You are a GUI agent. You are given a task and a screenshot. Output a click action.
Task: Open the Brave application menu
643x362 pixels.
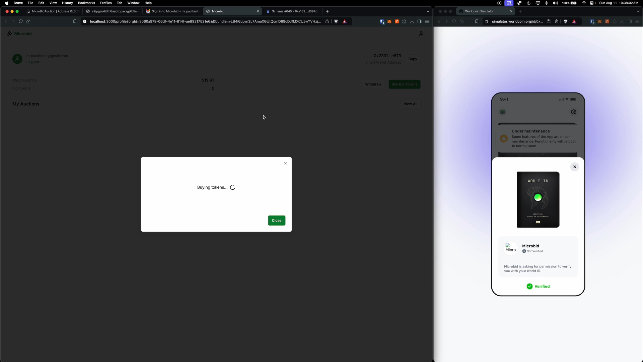point(18,3)
